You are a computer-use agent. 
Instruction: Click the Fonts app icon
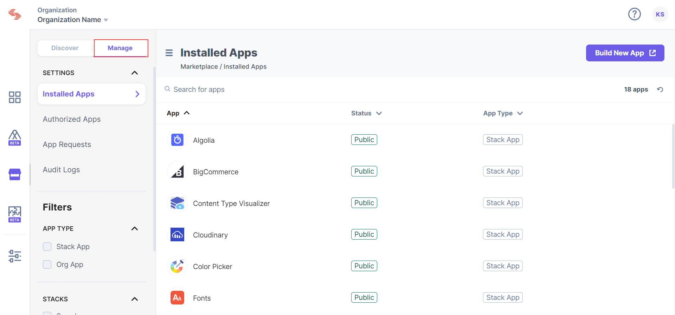coord(177,298)
